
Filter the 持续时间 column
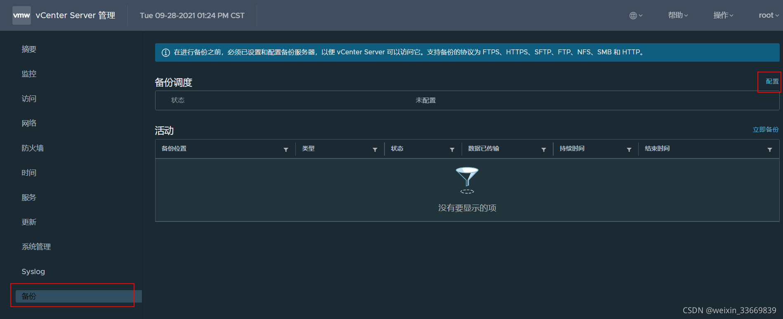click(x=629, y=150)
